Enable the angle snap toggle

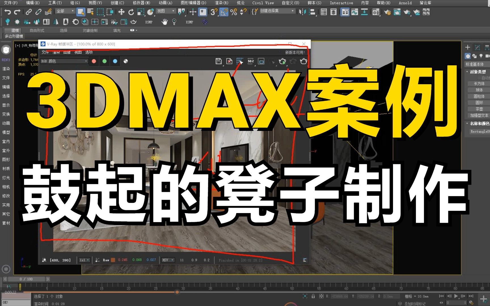point(224,12)
